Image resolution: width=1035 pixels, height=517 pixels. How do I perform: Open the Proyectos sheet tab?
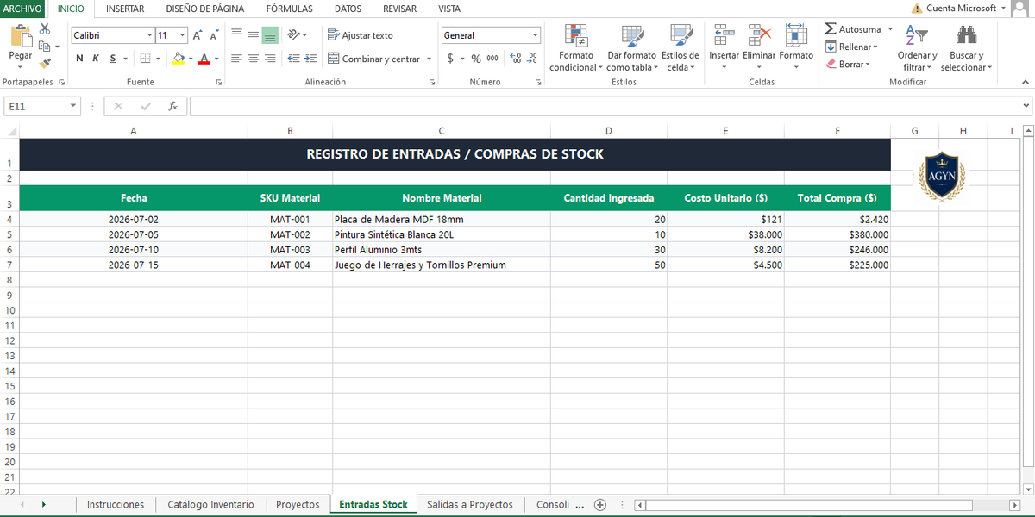pos(298,504)
